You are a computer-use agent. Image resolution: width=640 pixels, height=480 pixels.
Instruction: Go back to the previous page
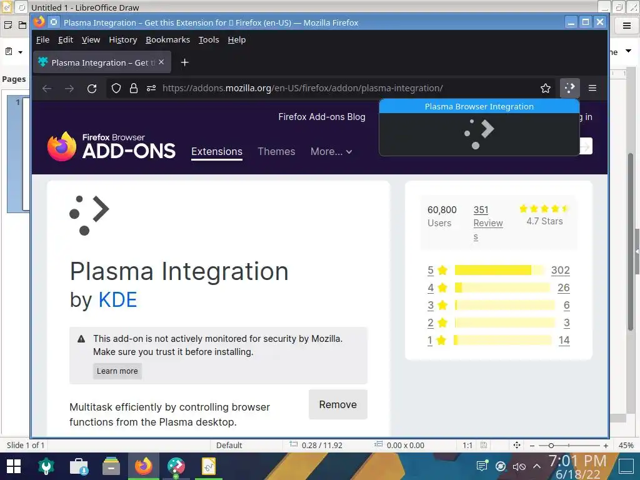point(47,88)
